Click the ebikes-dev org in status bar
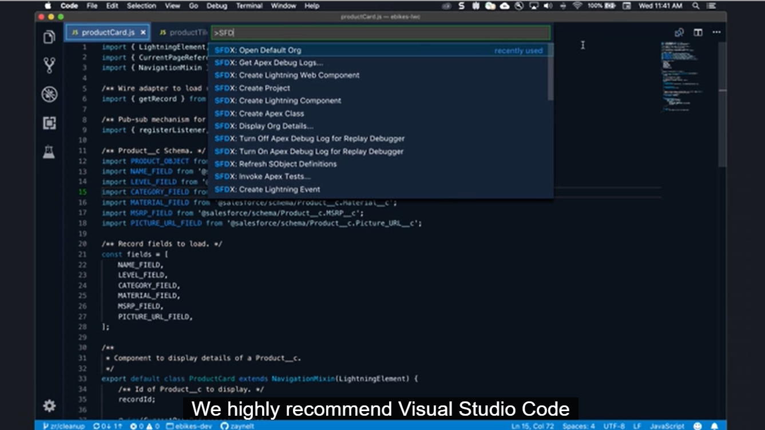This screenshot has width=765, height=430. click(190, 425)
